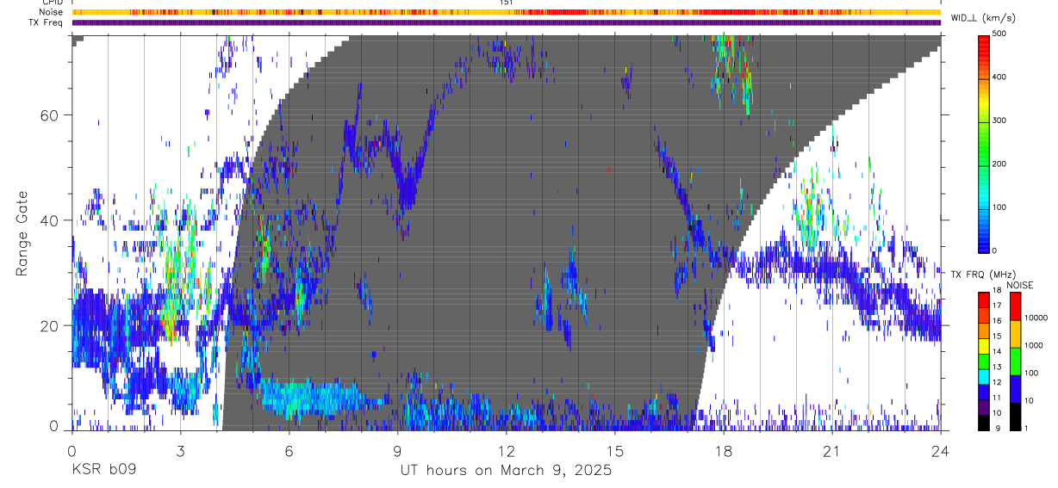This screenshot has width=1058, height=488.
Task: Pick the yellow swatch in the TX FRQ legend
Action: (983, 344)
